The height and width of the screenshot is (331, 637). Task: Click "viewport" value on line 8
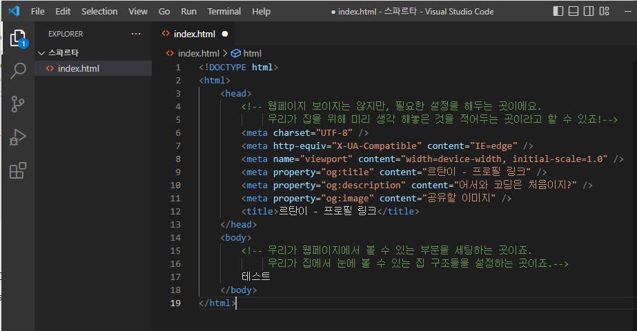(326, 159)
